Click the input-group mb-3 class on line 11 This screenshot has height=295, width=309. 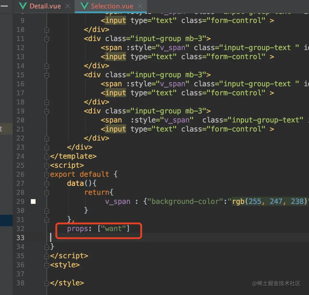(x=168, y=39)
